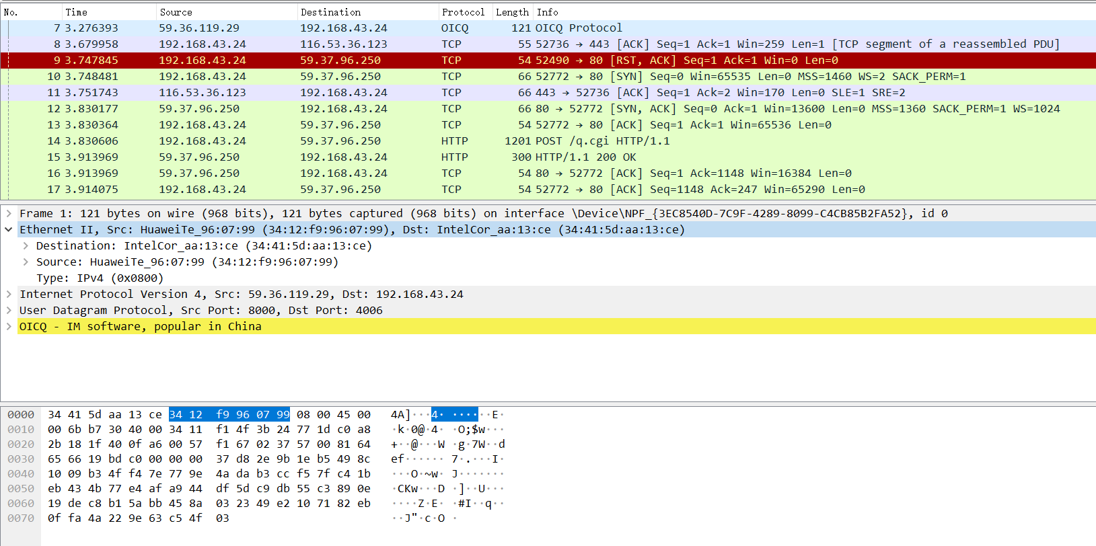Select Source HuaweiTe_96:07:99 field text
This screenshot has width=1096, height=546.
pyautogui.click(x=187, y=262)
